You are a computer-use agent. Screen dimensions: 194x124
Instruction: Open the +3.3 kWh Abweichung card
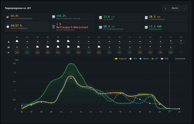coord(165,27)
